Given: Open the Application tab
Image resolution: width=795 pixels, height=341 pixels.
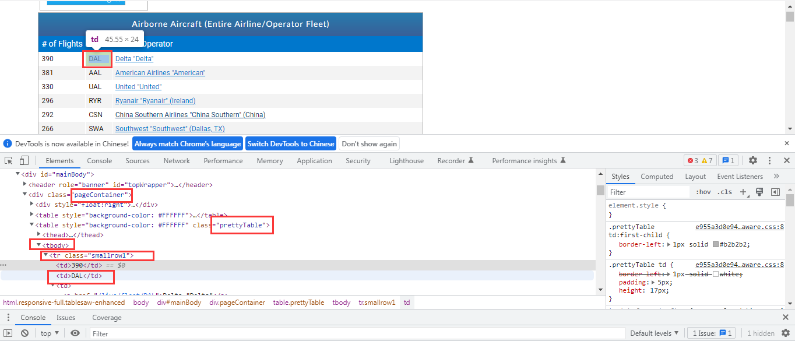Looking at the screenshot, I should tap(314, 160).
